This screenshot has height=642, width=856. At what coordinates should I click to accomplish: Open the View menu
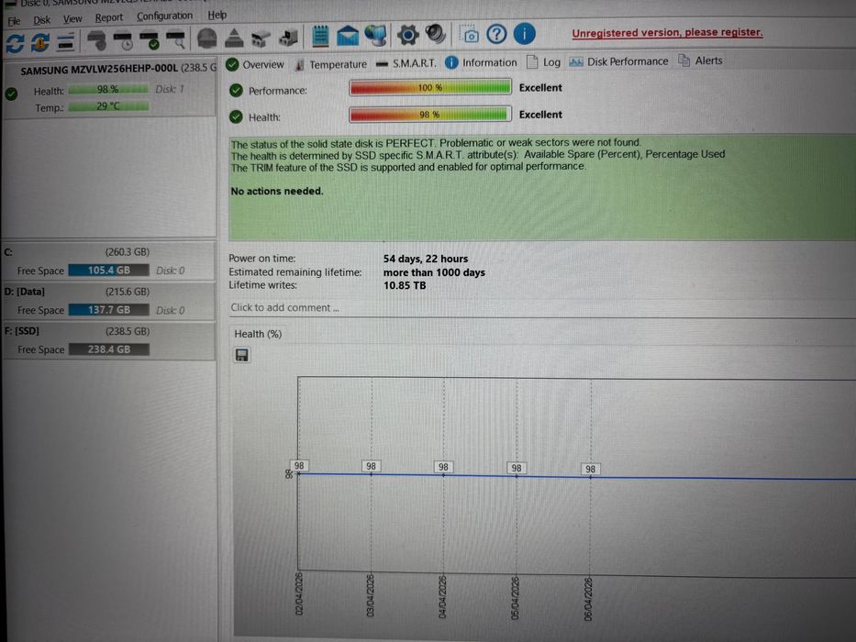[x=72, y=19]
